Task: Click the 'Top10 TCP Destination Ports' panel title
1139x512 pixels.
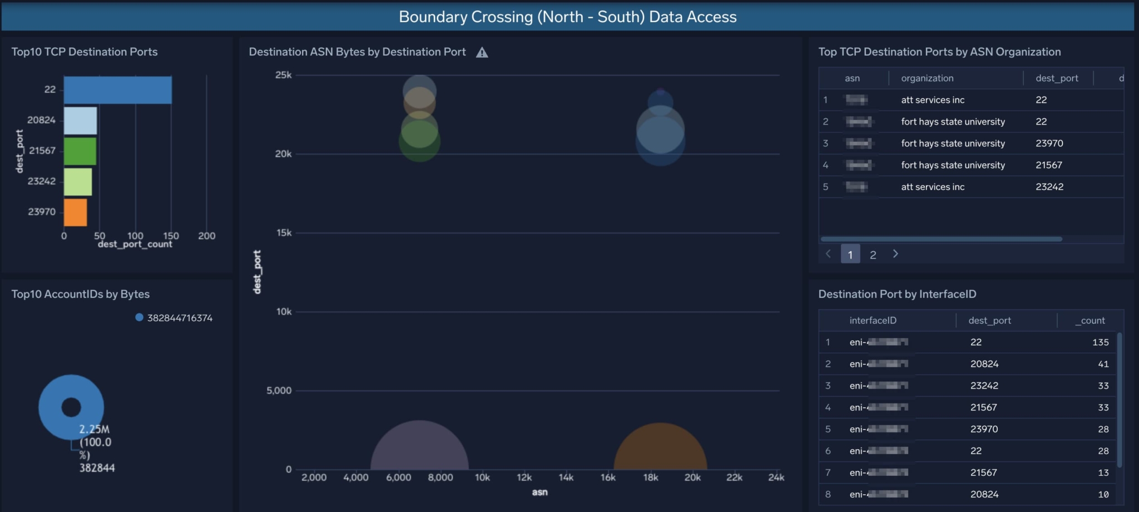Action: (85, 52)
